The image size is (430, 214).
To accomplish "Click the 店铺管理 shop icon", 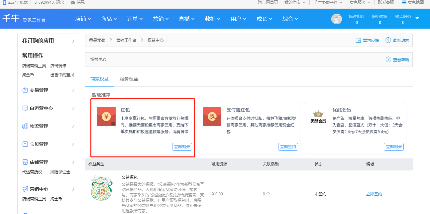I will [25, 162].
